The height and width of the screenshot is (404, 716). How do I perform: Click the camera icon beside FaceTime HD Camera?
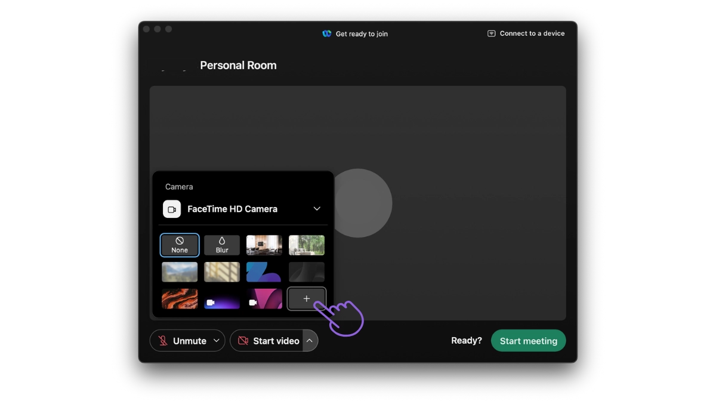point(171,209)
